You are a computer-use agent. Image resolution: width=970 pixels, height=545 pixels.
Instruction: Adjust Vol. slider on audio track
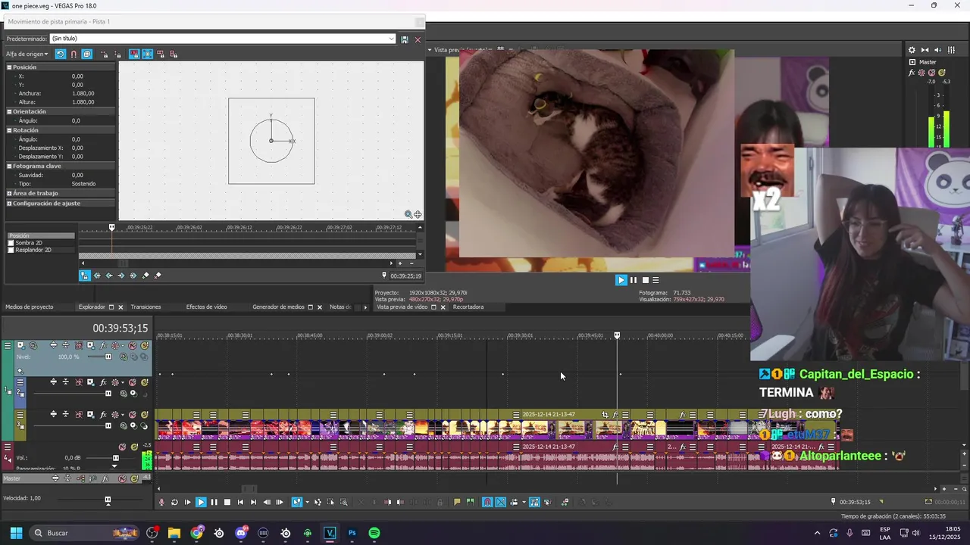116,458
